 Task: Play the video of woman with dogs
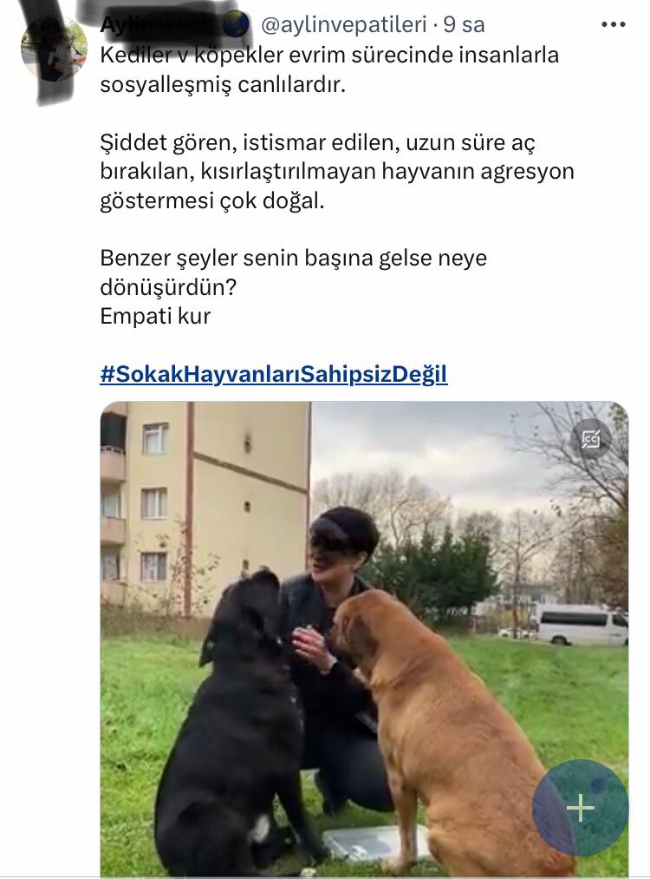coord(365,639)
